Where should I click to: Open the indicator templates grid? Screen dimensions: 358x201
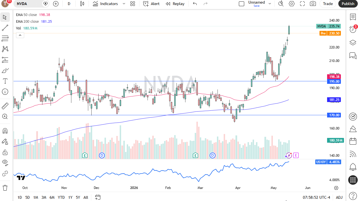pos(133,4)
